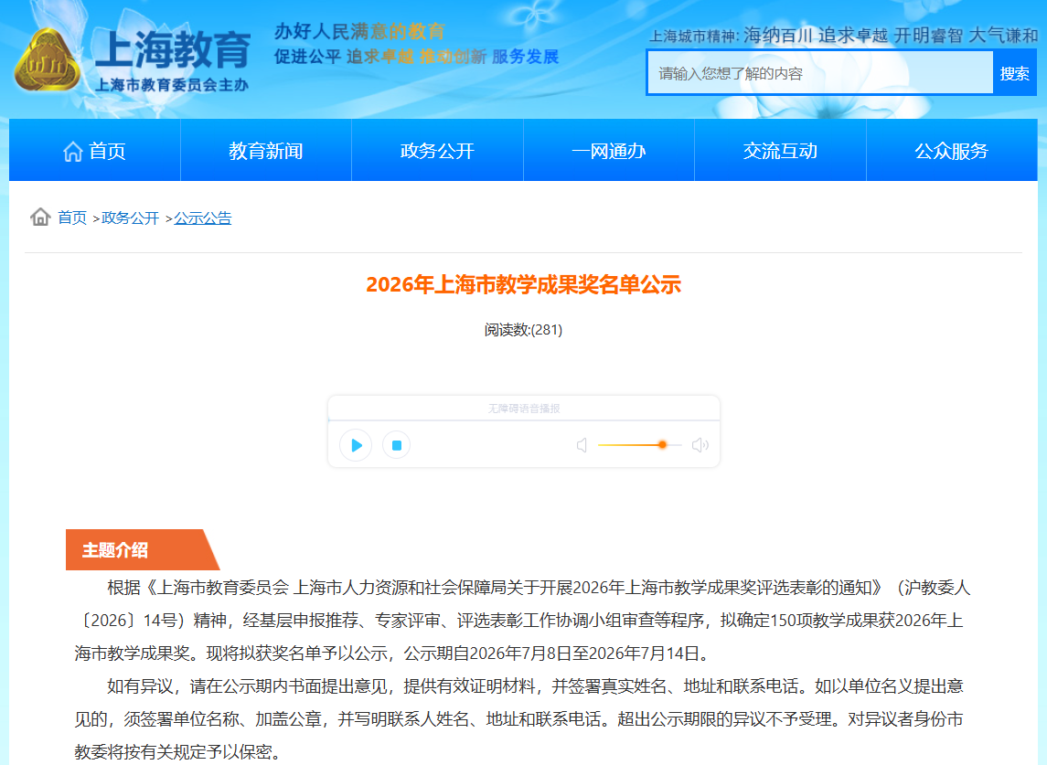
Task: Open the 首页 navigation menu item
Action: click(x=95, y=151)
